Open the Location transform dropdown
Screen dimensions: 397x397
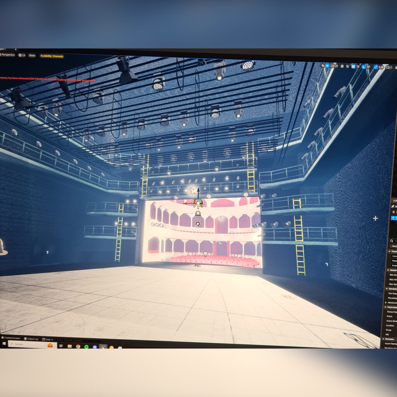(x=394, y=256)
